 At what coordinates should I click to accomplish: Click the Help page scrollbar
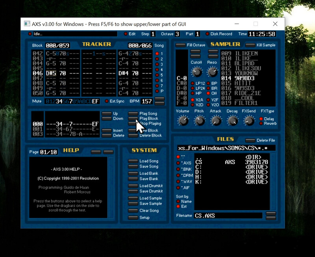(x=111, y=187)
